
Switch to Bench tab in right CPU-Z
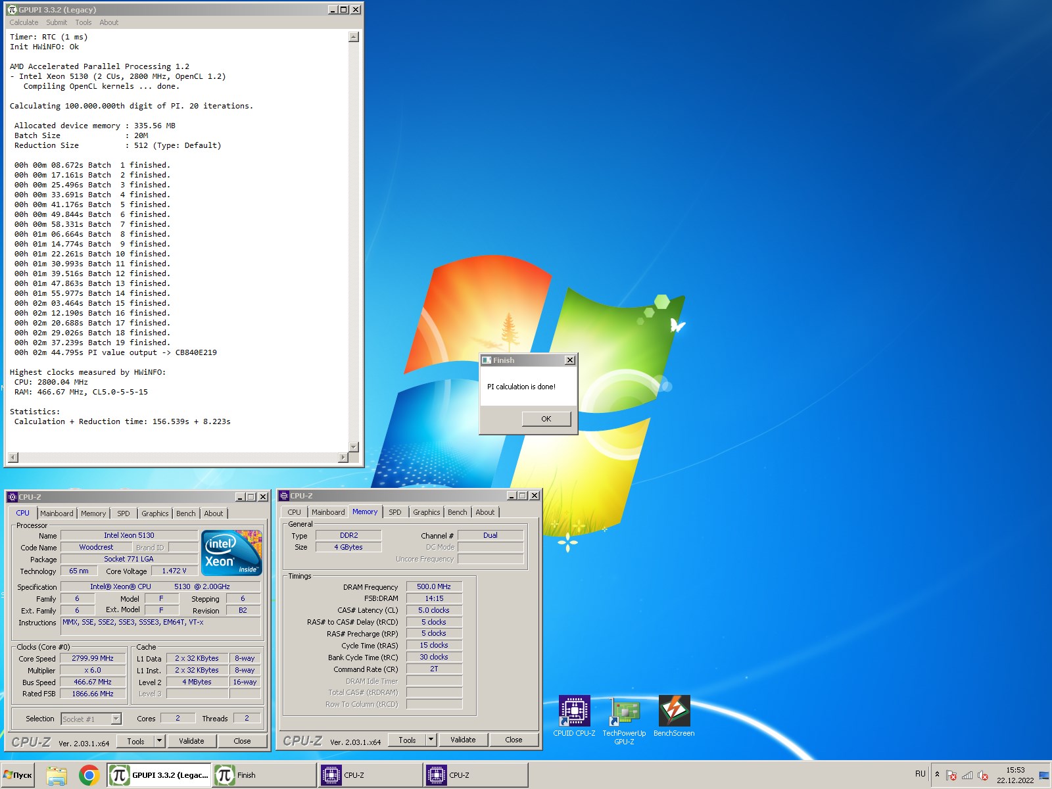(x=458, y=512)
